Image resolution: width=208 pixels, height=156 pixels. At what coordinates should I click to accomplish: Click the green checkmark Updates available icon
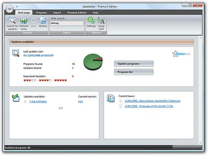[x=16, y=98]
